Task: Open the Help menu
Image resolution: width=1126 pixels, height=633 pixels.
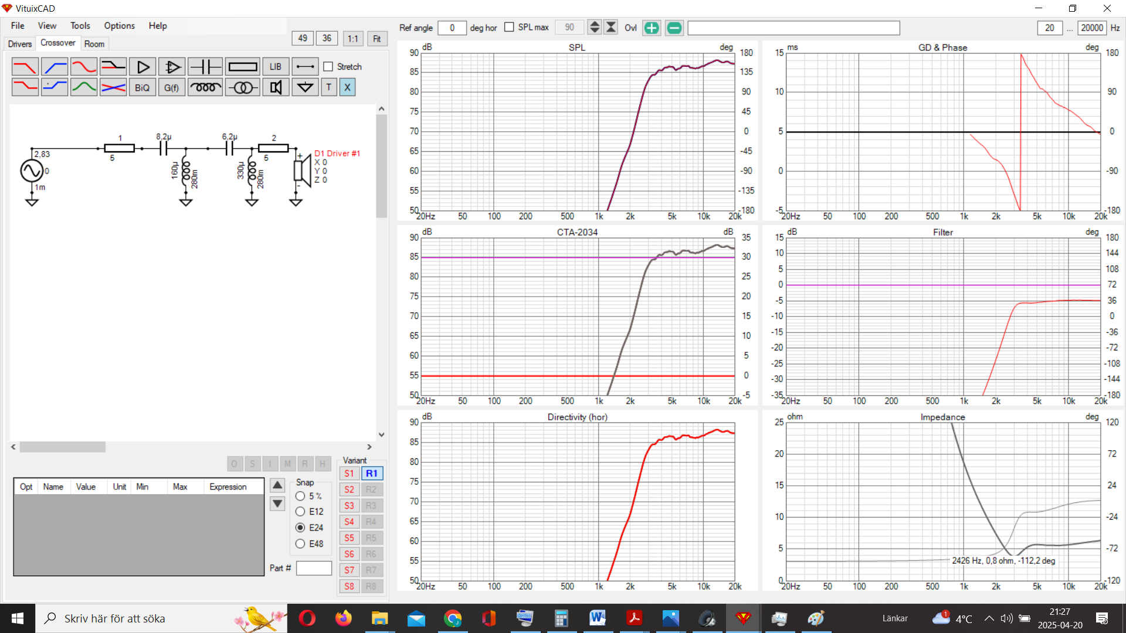Action: 158,26
